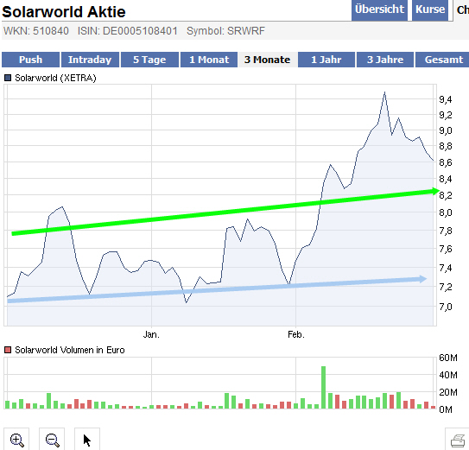
Task: Select the 5 Tage range
Action: click(149, 60)
